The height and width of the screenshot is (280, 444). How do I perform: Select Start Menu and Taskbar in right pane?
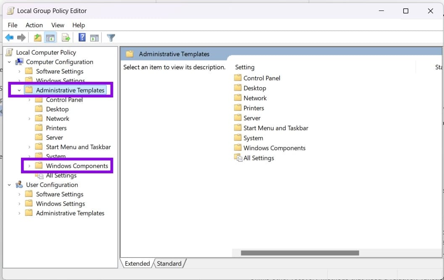pyautogui.click(x=276, y=128)
